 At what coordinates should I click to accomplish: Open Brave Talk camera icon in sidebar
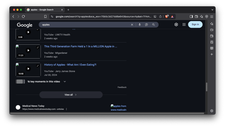pos(212,30)
